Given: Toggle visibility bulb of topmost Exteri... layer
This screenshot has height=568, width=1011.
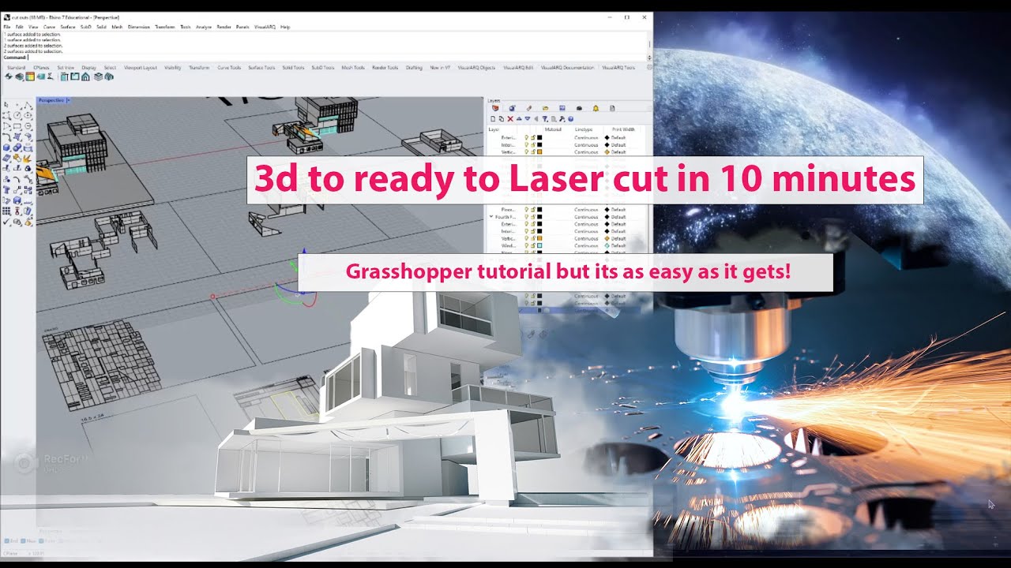Looking at the screenshot, I should pyautogui.click(x=527, y=137).
